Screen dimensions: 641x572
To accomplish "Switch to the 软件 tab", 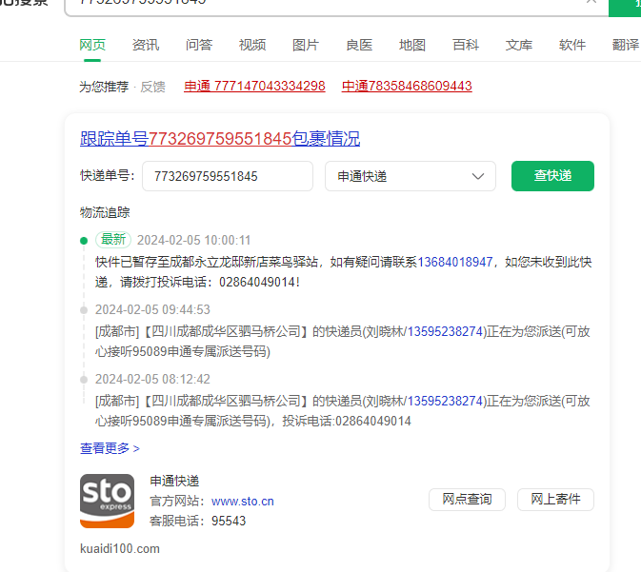I will coord(572,45).
